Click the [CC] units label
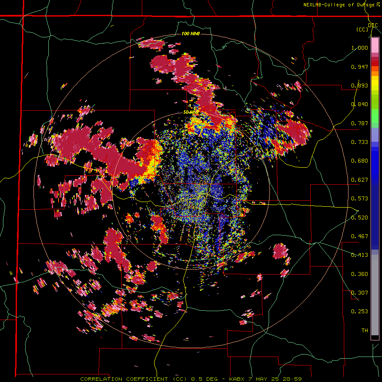The image size is (382, 382). pyautogui.click(x=362, y=29)
